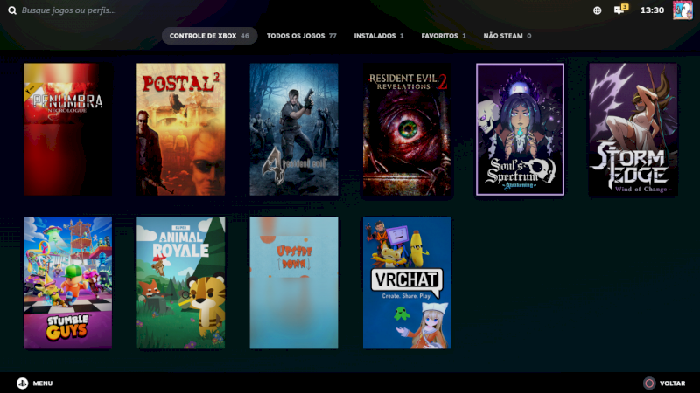The image size is (700, 393).
Task: Open the user profile avatar
Action: tap(682, 10)
